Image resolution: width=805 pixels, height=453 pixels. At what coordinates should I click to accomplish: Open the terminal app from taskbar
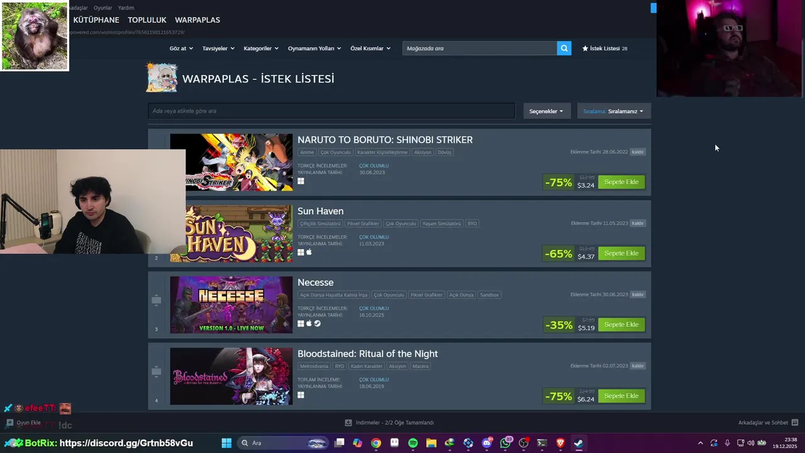[x=541, y=443]
